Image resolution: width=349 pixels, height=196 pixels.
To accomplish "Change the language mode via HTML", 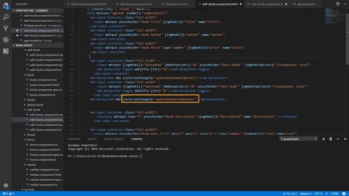I will pyautogui.click(x=335, y=194).
